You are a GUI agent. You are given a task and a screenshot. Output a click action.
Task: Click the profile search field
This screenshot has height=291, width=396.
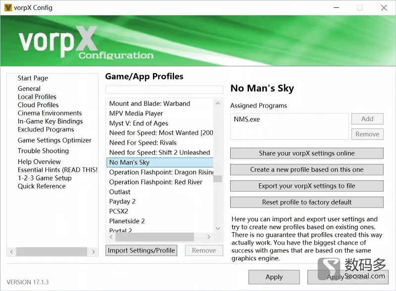[164, 89]
